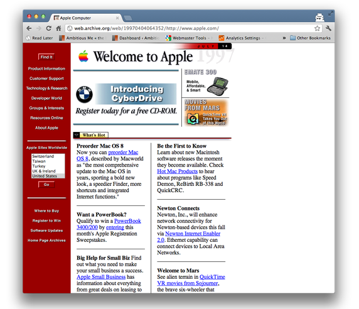Open Home Page Archives link
The image size is (359, 309).
[46, 241]
